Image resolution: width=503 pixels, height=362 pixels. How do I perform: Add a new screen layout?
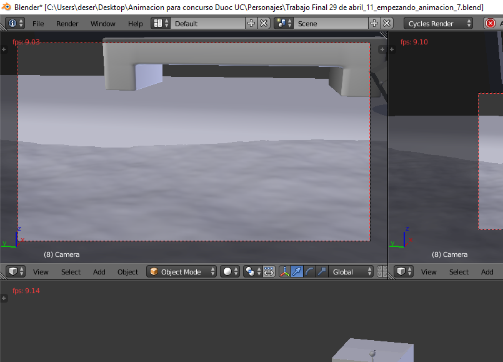(251, 23)
